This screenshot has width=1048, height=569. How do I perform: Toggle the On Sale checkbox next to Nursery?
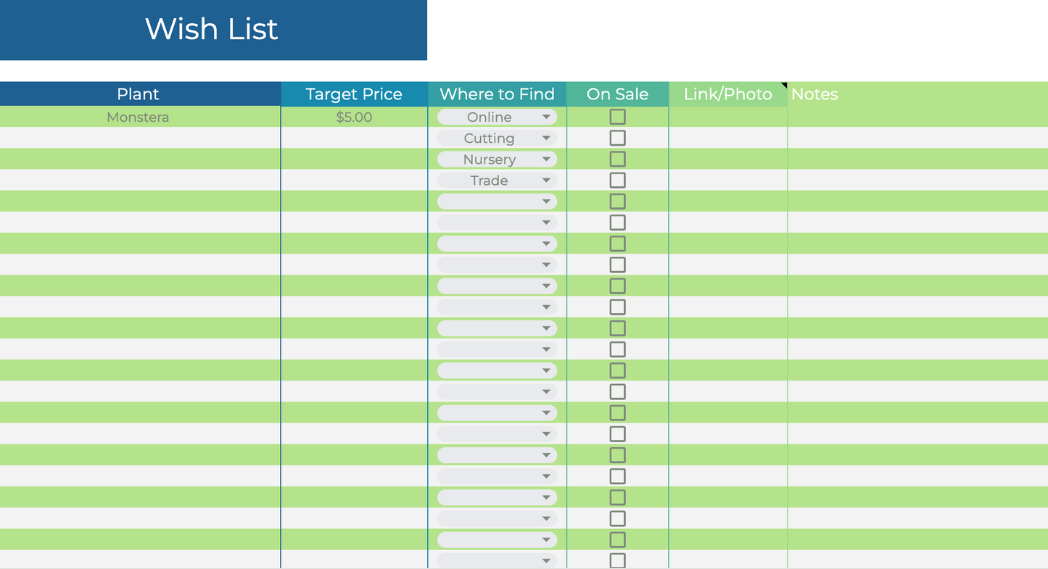617,159
